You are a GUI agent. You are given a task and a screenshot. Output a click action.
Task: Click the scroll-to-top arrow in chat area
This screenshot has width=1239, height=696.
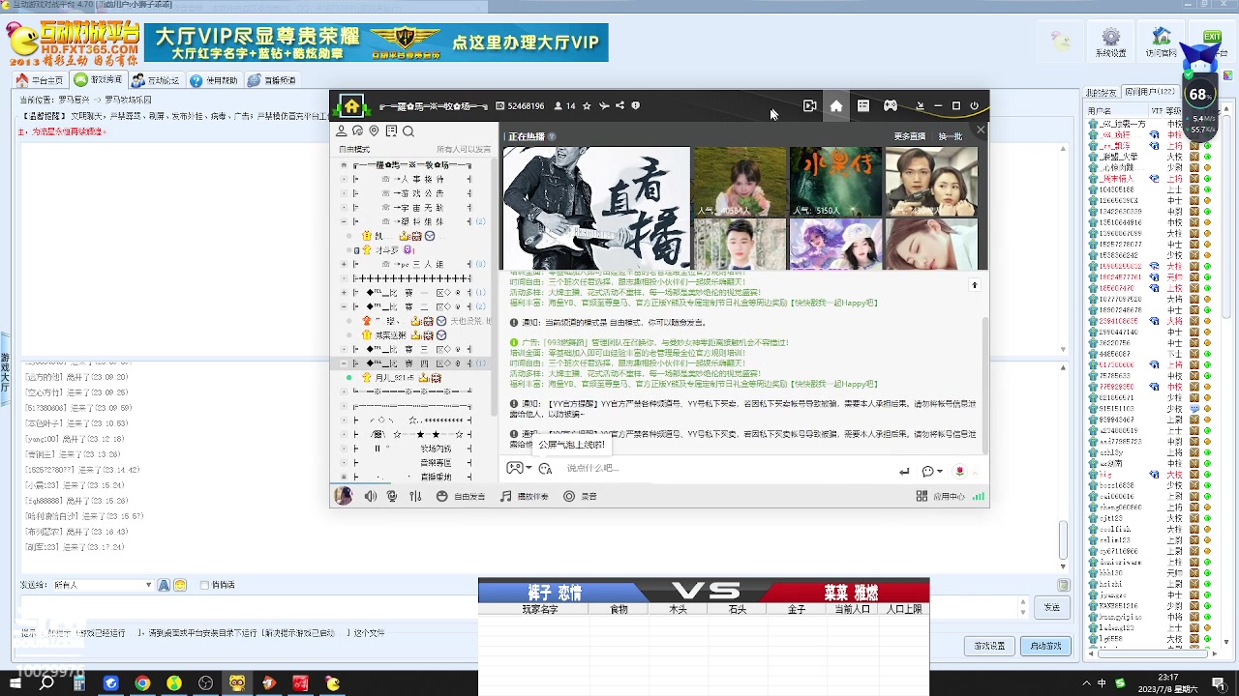pos(975,285)
